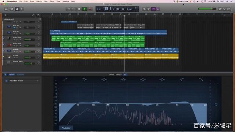Click the Fast Forward transport button
Screen dimensions: 235x132
point(73,9)
